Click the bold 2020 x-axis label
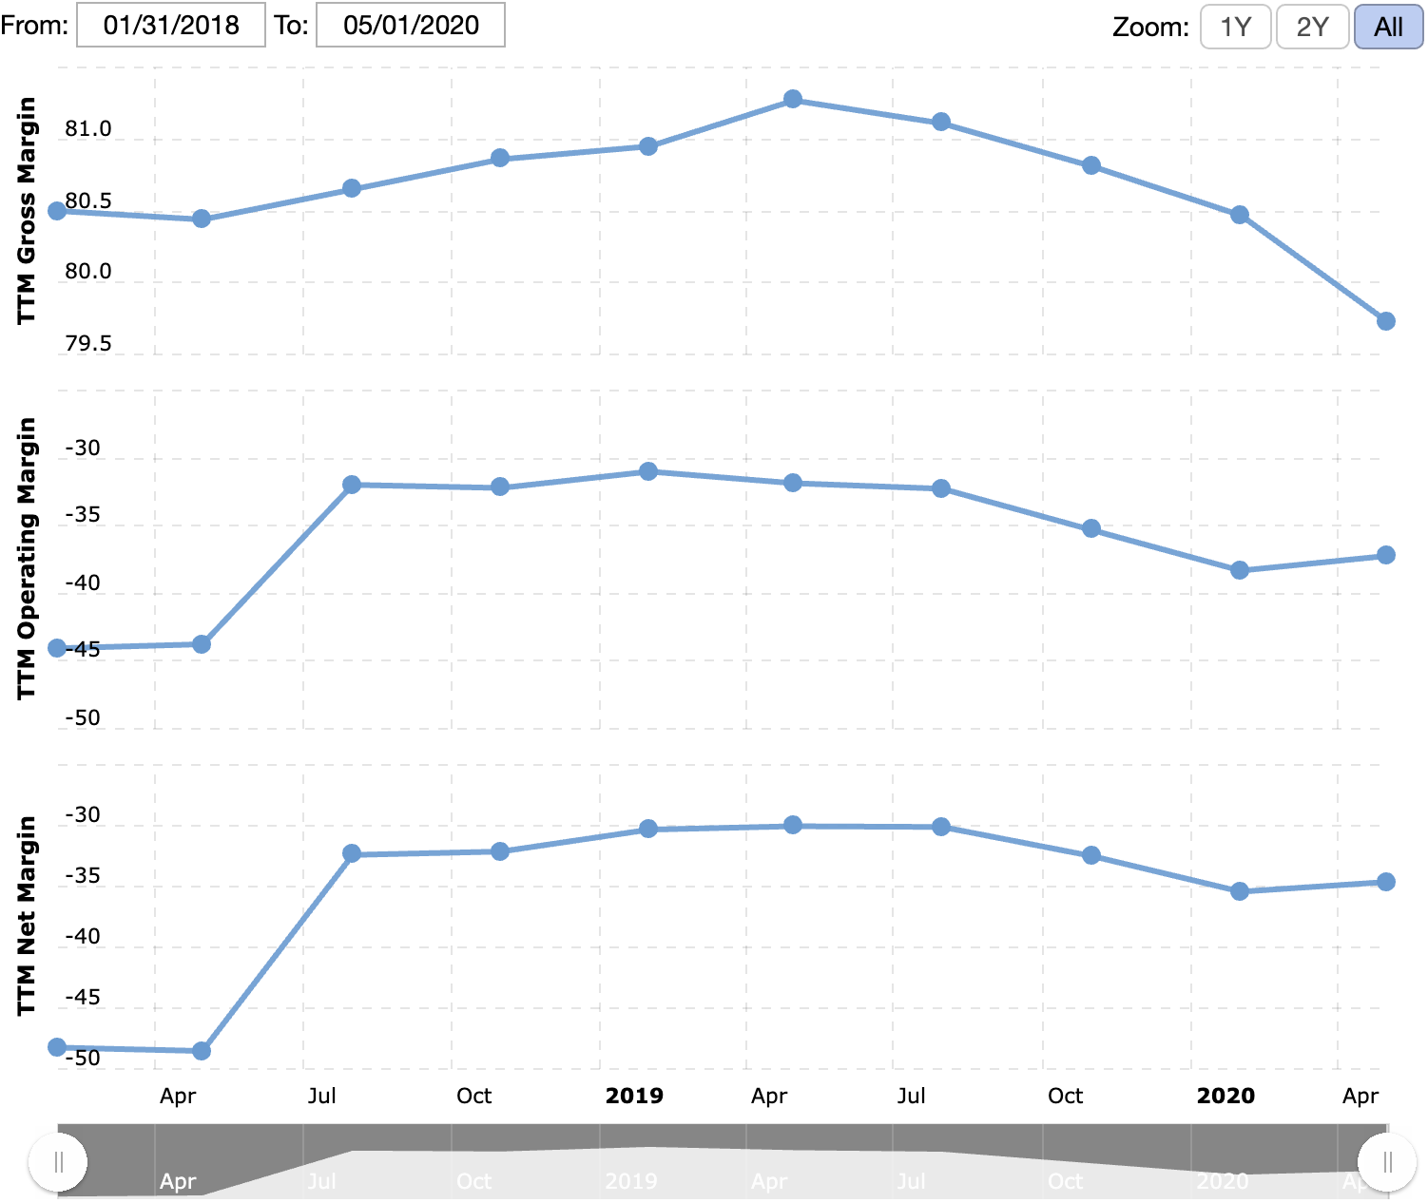This screenshot has width=1428, height=1203. coord(1225,1096)
